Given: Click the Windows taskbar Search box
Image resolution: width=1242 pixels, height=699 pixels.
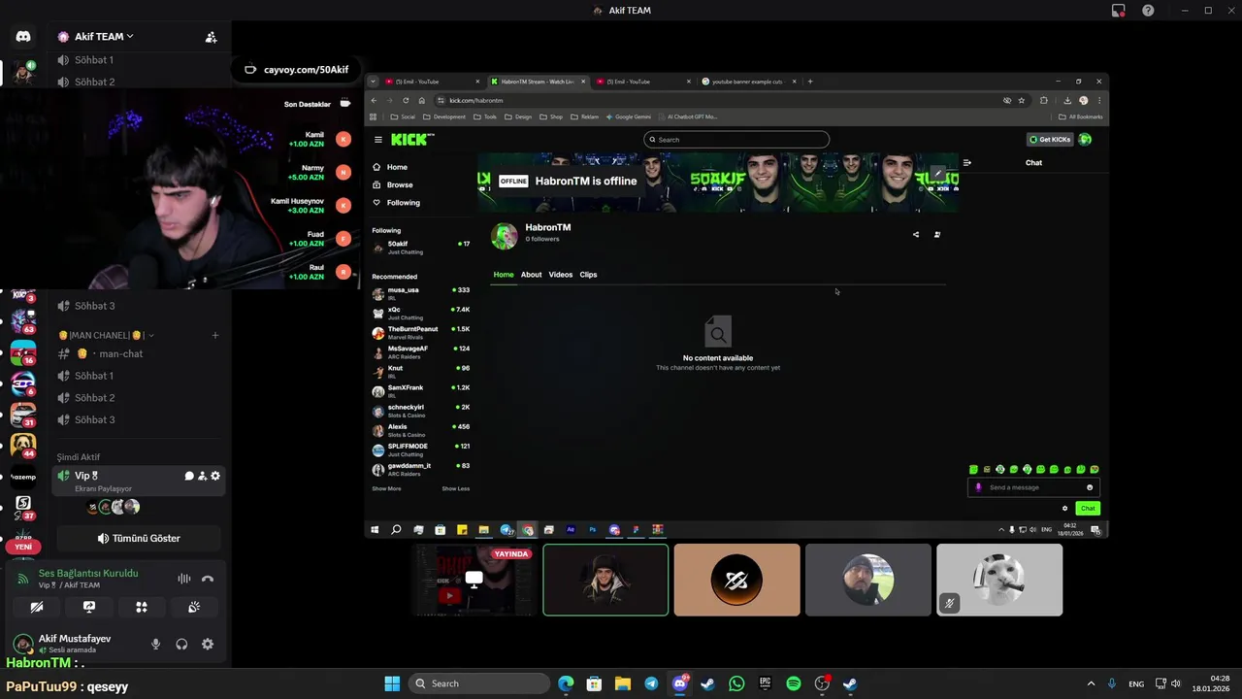Looking at the screenshot, I should click(x=479, y=683).
